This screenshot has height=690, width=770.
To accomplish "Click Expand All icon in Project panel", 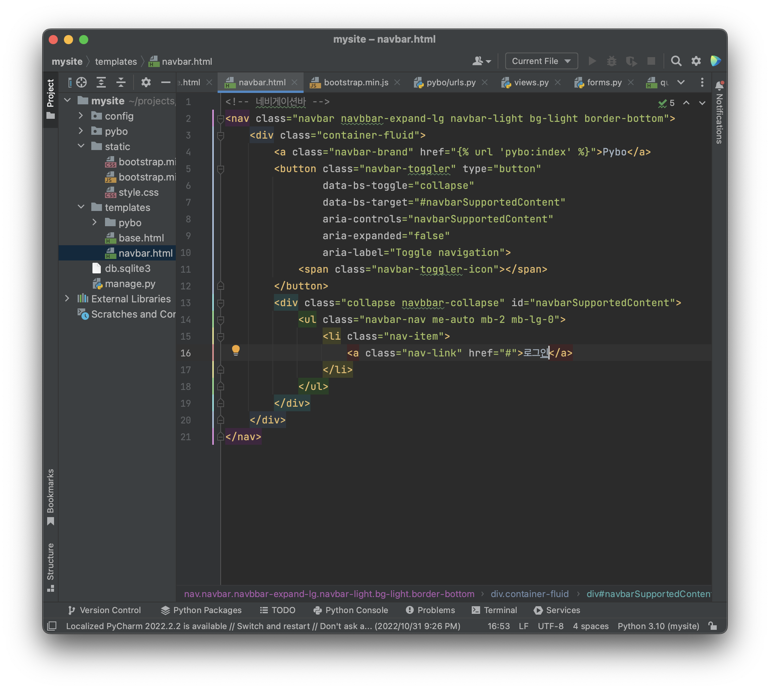I will click(x=101, y=82).
